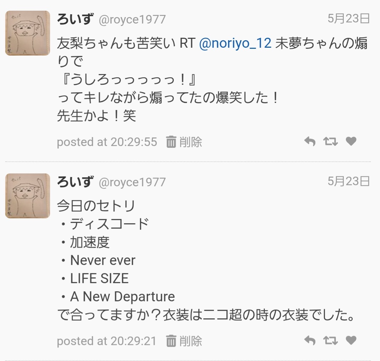Click ろいず display name on second tweet
The height and width of the screenshot is (361, 380).
(x=75, y=182)
